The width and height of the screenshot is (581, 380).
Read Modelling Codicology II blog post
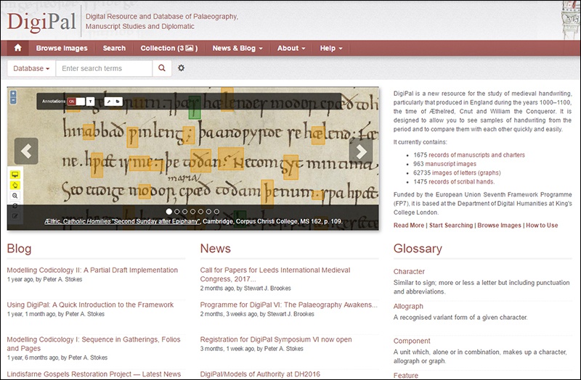click(92, 270)
